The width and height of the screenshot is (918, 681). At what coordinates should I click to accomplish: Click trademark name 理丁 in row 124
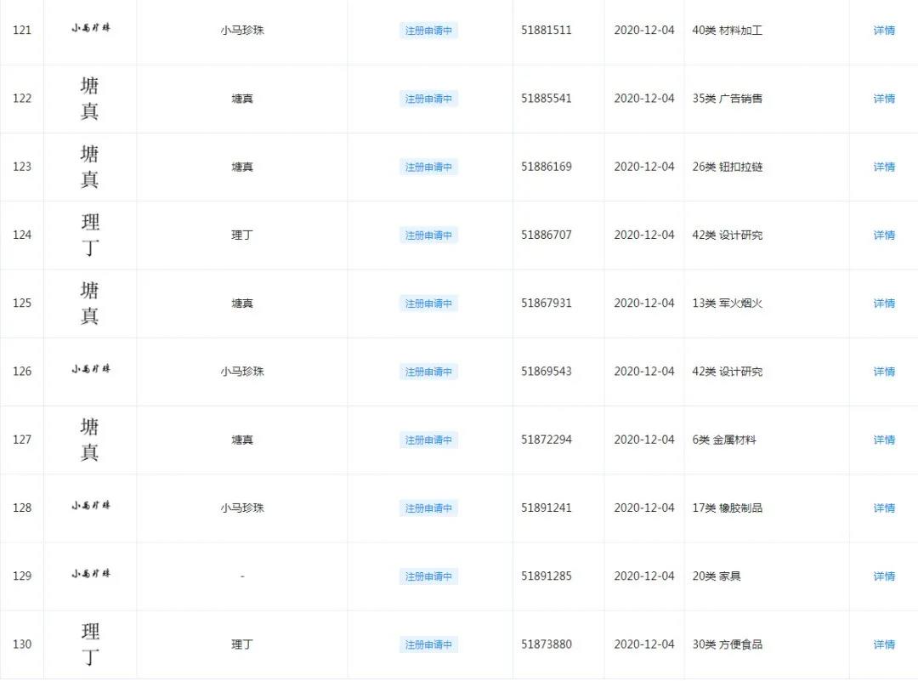click(242, 235)
